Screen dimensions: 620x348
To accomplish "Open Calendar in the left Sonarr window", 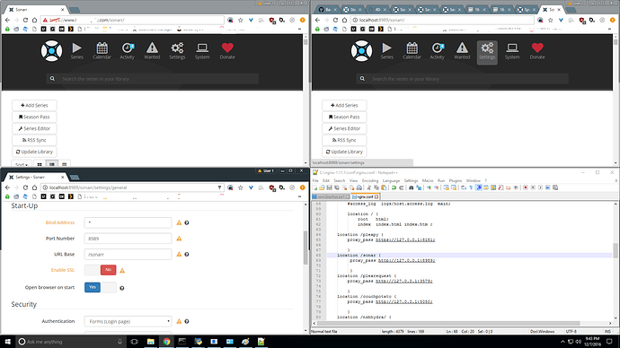I will (x=102, y=51).
